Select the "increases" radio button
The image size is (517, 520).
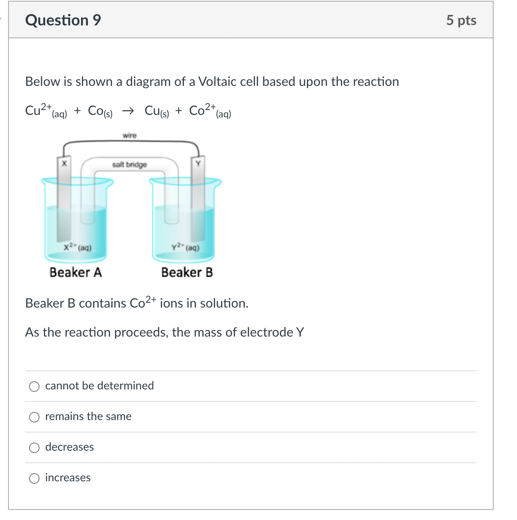click(x=35, y=478)
